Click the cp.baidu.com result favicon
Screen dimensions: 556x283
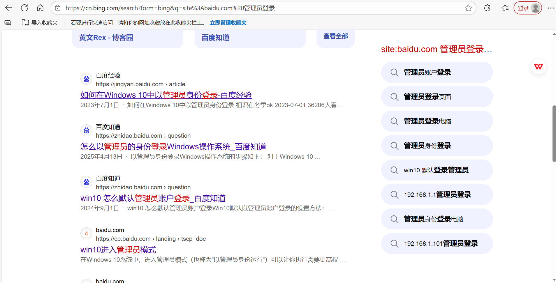click(87, 234)
